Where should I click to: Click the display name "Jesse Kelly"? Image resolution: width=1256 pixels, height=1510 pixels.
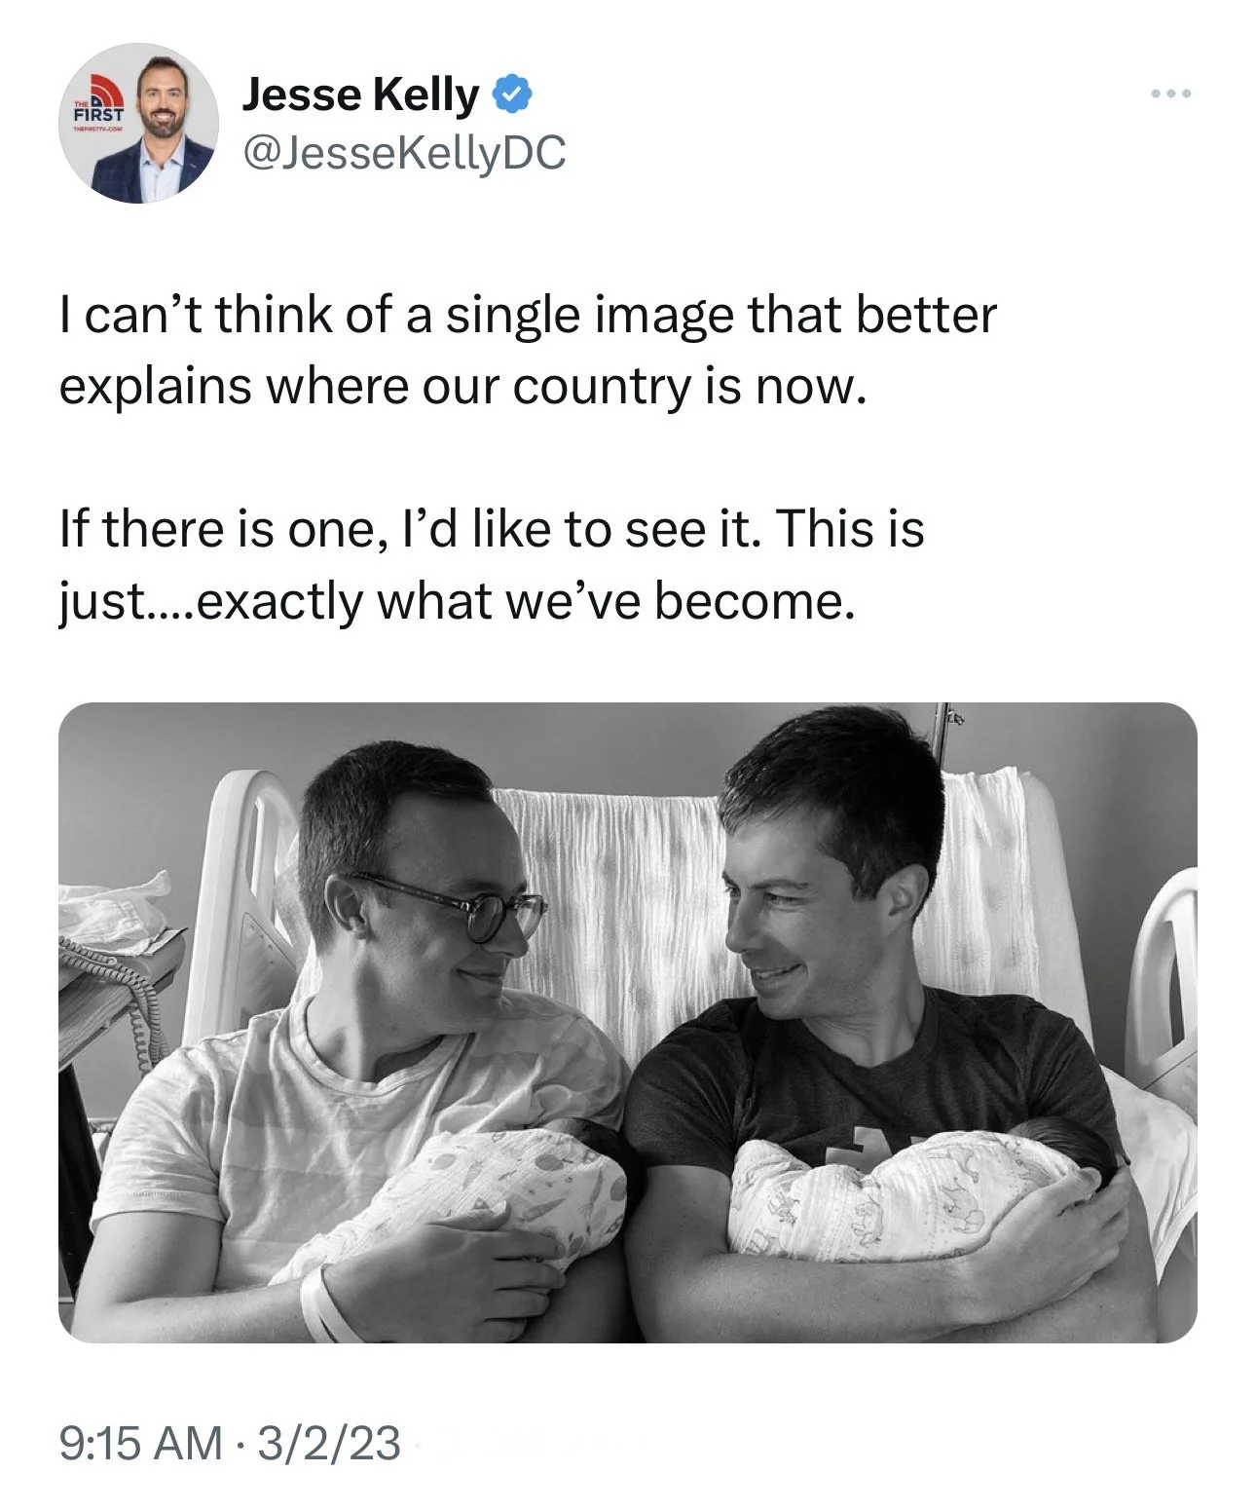pos(360,94)
